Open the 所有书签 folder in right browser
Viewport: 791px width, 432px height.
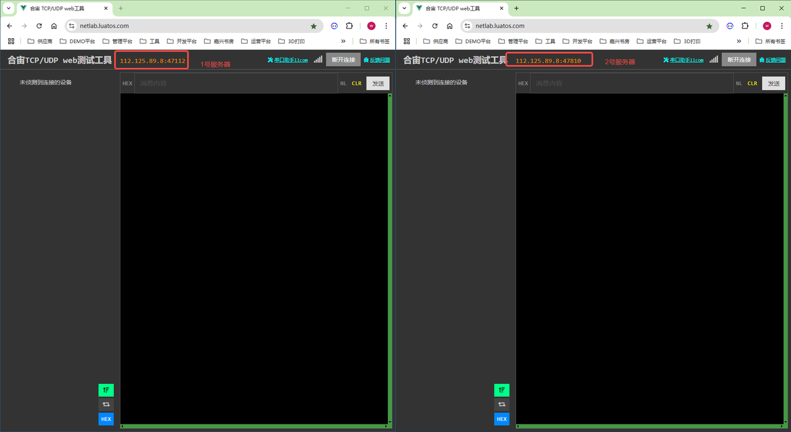pos(770,41)
